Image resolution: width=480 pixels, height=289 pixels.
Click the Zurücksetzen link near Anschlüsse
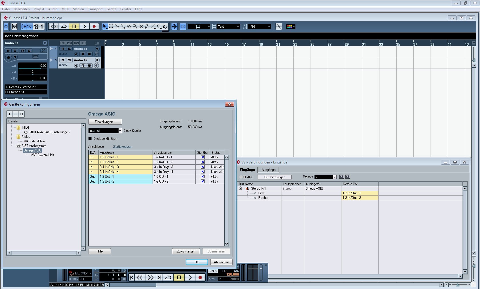tap(123, 147)
